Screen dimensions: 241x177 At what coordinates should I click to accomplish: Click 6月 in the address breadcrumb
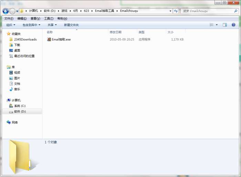click(75, 11)
